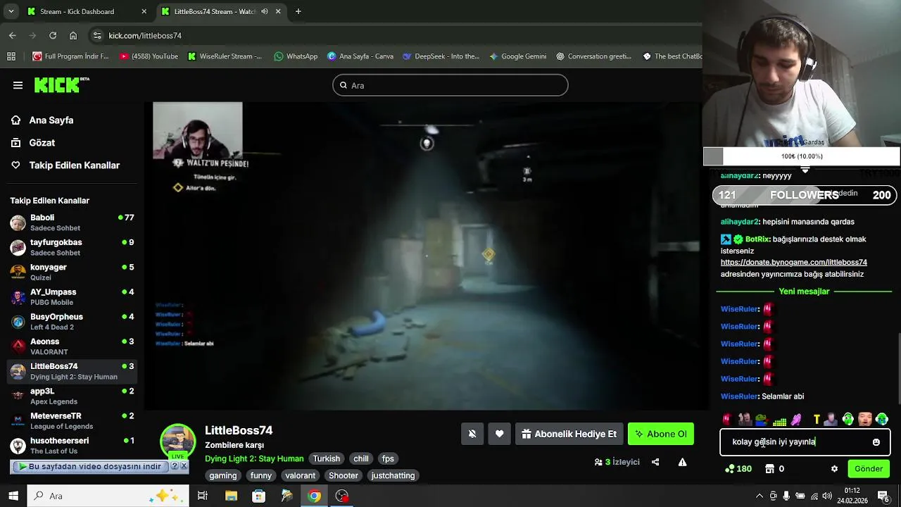Follow the channel with the heart icon
The width and height of the screenshot is (901, 507).
click(x=499, y=434)
